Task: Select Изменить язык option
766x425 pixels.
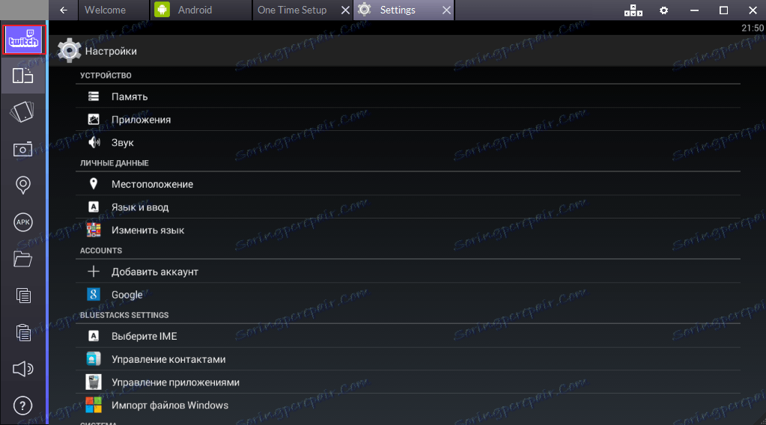Action: tap(408, 230)
